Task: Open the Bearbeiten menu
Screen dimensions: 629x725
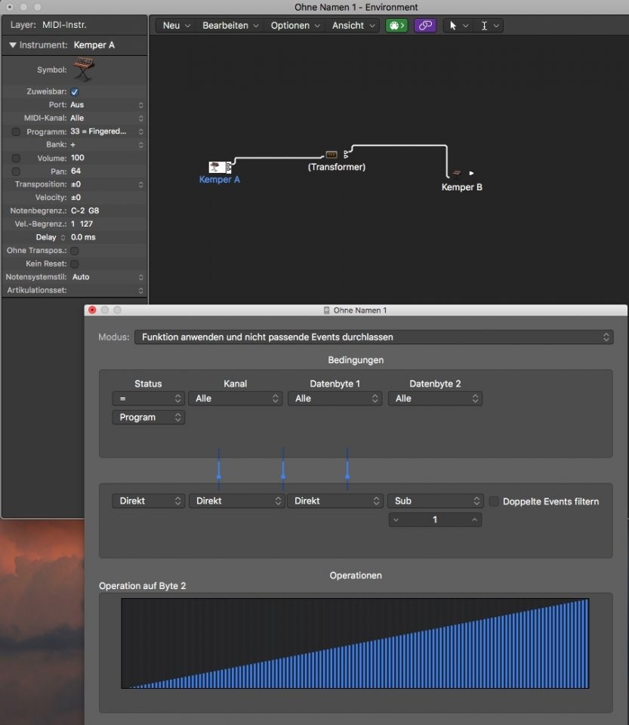Action: tap(230, 26)
